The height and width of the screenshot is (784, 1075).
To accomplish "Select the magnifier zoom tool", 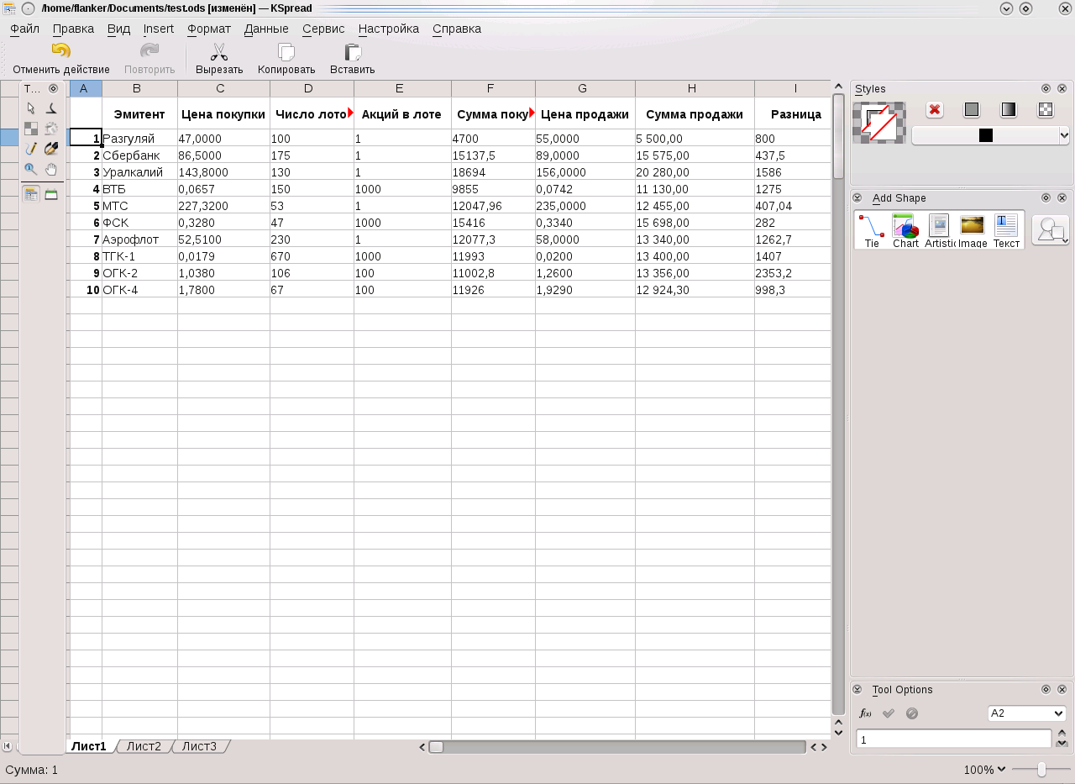I will coord(31,169).
